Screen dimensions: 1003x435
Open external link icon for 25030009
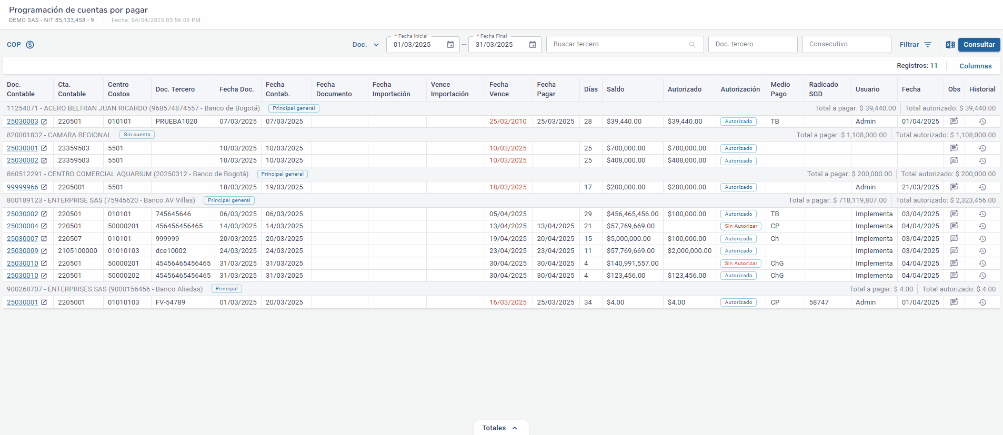(44, 251)
